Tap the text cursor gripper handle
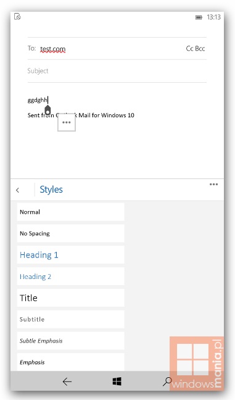The width and height of the screenshot is (235, 400). pos(47,110)
